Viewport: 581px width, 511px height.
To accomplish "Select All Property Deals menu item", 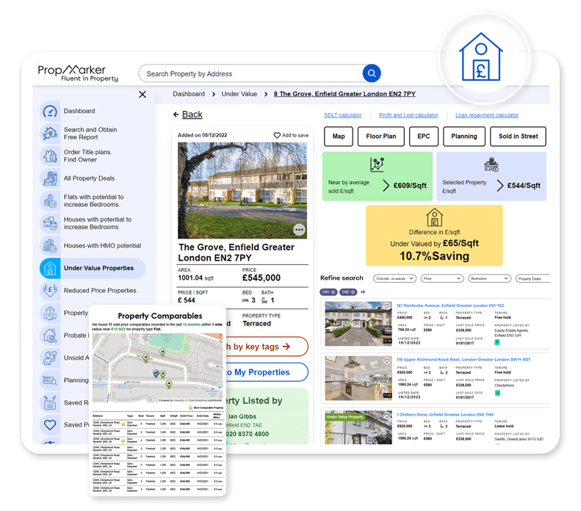I will point(89,178).
